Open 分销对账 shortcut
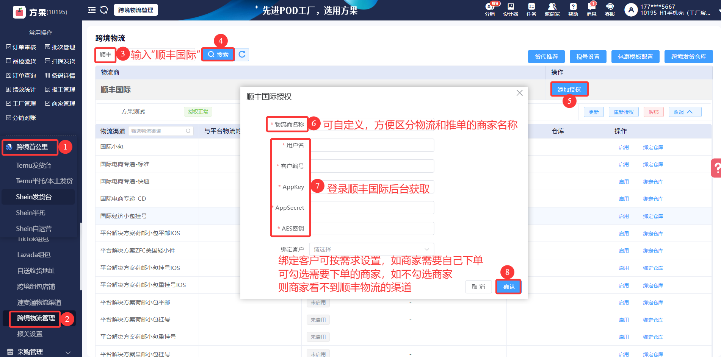Viewport: 721px width, 357px height. pyautogui.click(x=21, y=118)
